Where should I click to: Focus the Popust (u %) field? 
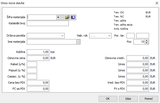(32, 70)
